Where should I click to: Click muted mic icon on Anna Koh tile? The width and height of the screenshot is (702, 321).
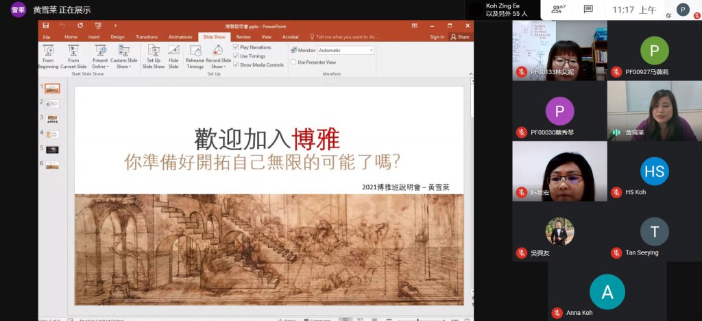[557, 313]
